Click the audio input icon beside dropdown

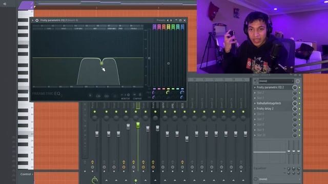pos(256,81)
